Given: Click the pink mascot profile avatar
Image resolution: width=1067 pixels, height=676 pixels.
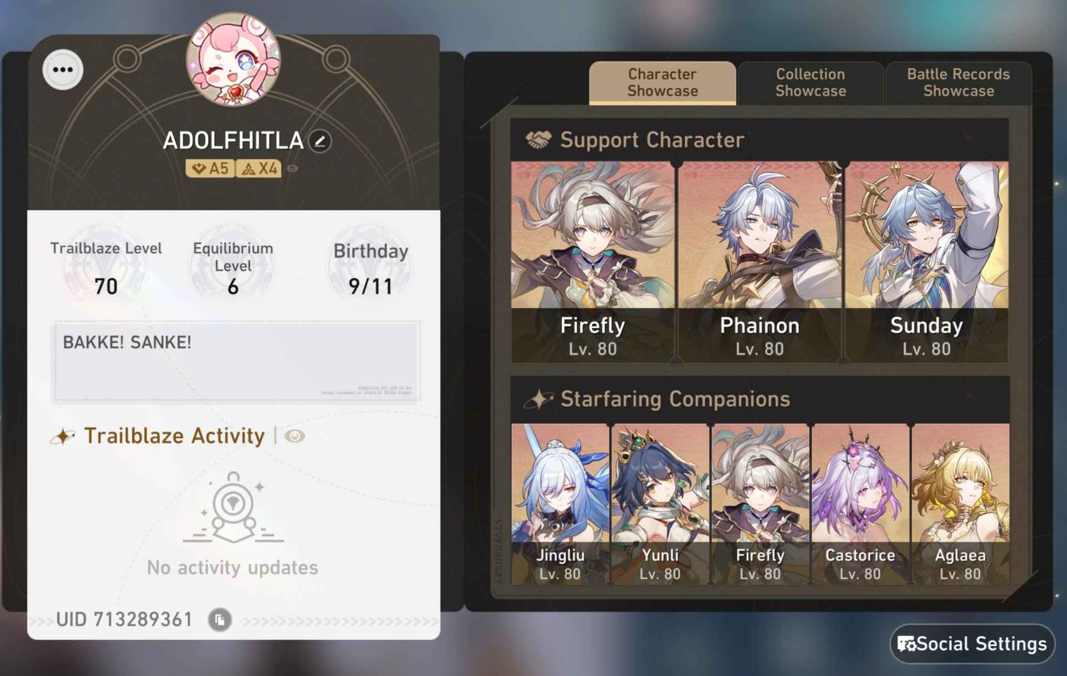Looking at the screenshot, I should click(233, 59).
